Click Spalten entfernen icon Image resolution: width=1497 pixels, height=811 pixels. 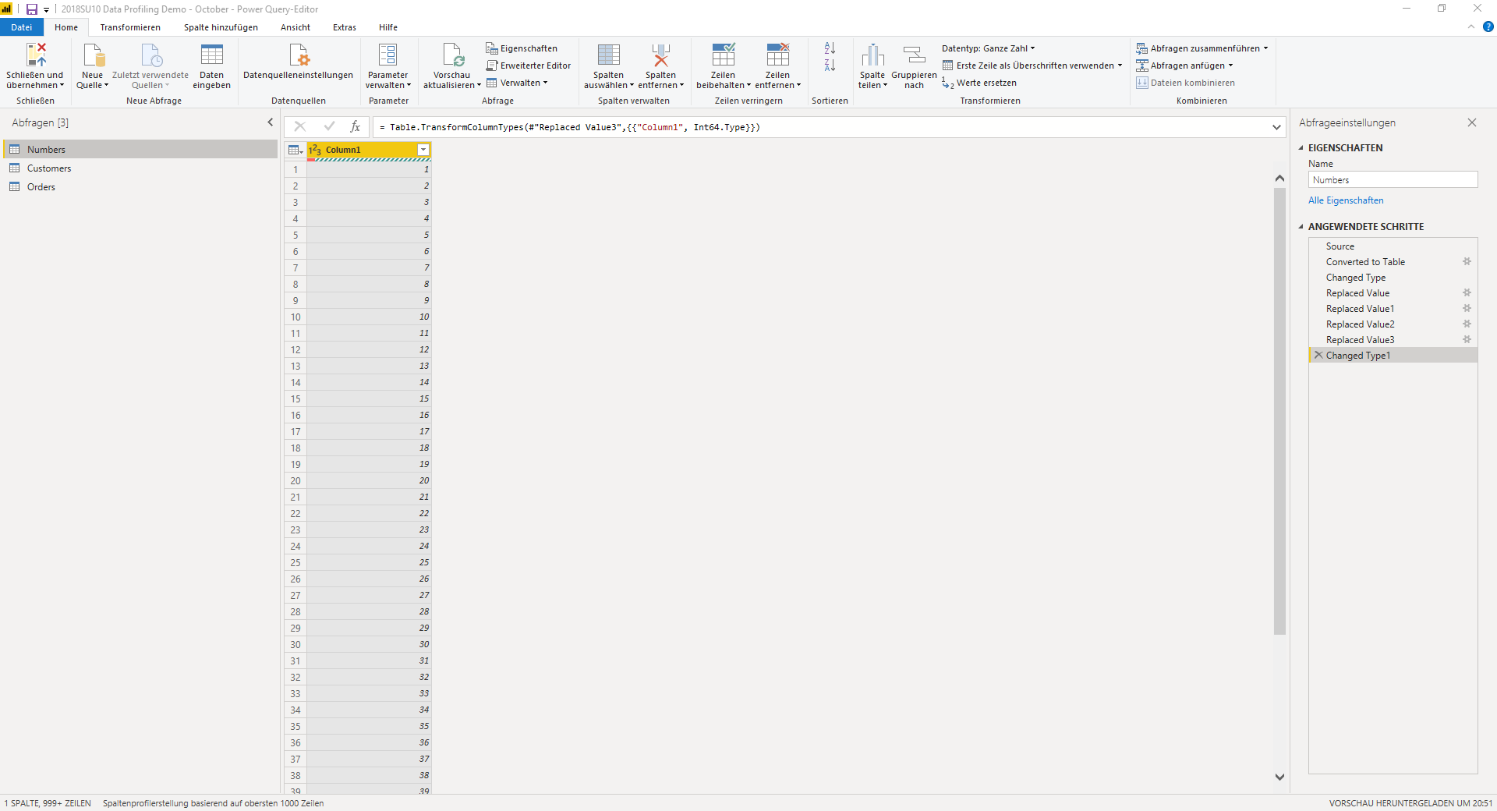click(x=660, y=55)
